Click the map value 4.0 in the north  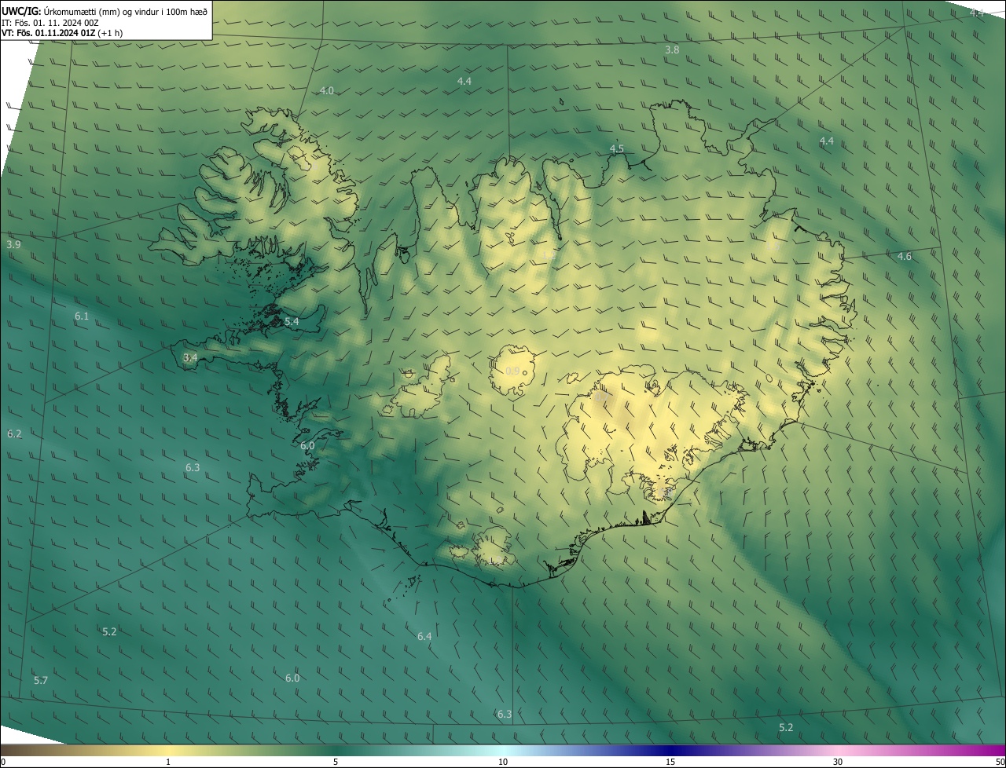point(326,90)
